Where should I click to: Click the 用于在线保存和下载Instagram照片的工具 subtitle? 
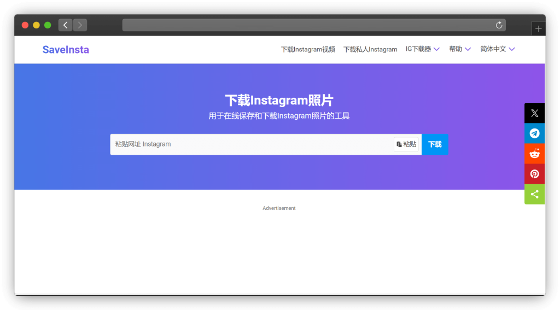point(279,116)
